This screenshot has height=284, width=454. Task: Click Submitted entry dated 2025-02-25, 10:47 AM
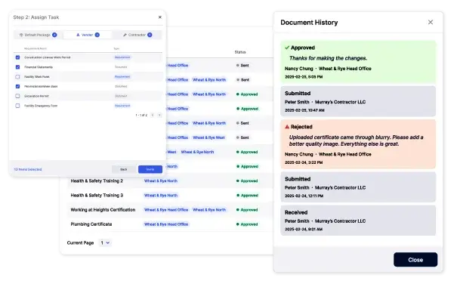[358, 101]
